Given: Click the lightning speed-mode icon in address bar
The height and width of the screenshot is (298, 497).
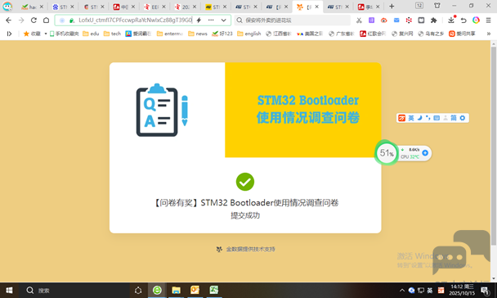Looking at the screenshot, I should (x=199, y=20).
